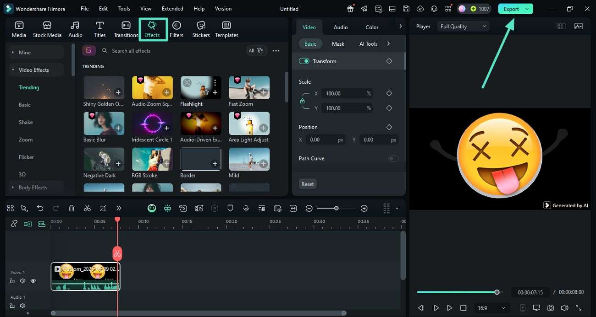Toggle the green timeline snapping icon
Viewport: 596px width, 317px height.
167,208
